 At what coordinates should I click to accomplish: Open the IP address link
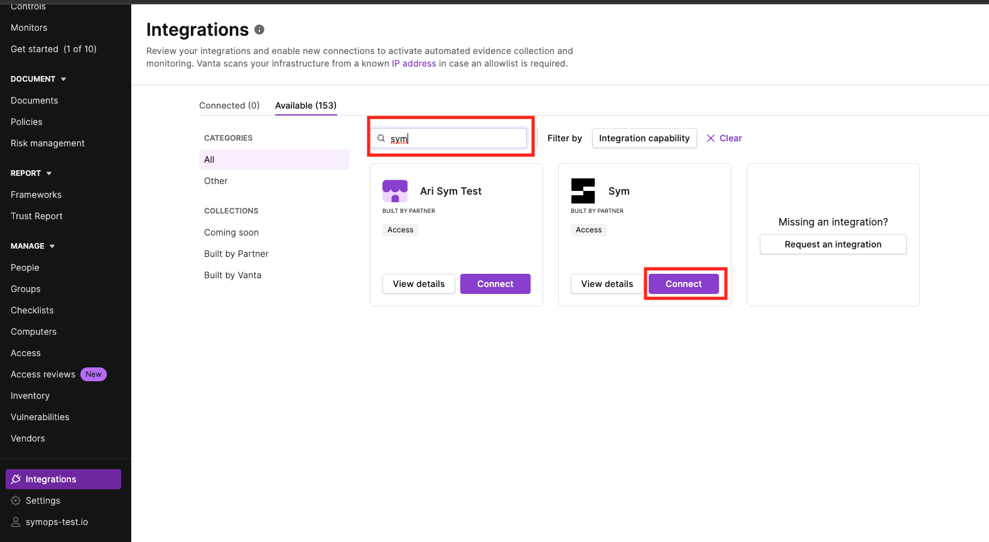tap(414, 63)
